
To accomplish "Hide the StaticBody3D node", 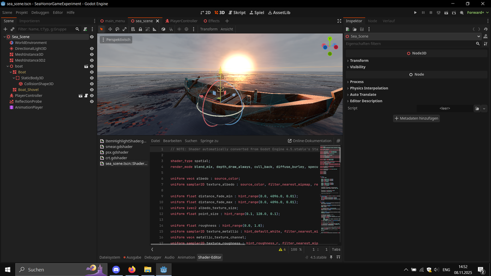I will pyautogui.click(x=92, y=78).
